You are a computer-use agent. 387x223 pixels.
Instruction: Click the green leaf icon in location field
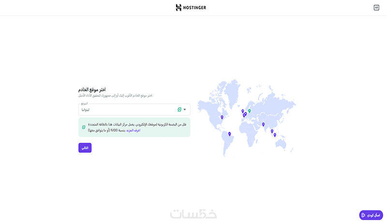point(179,110)
